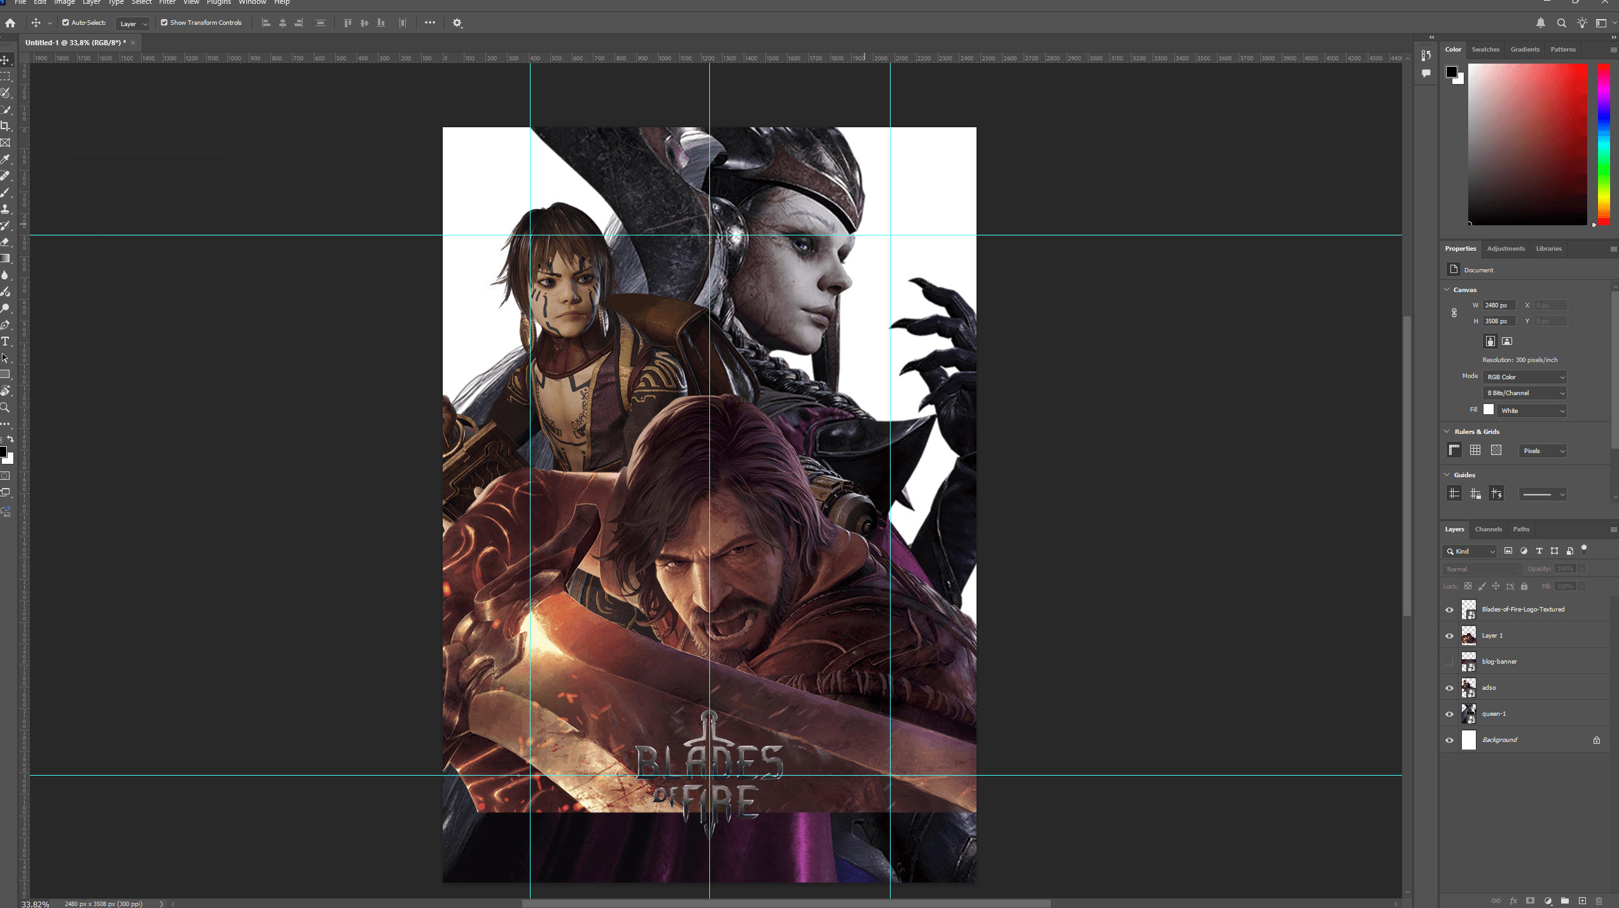
Task: Uncheck the Auto-Select checkbox
Action: (x=66, y=23)
